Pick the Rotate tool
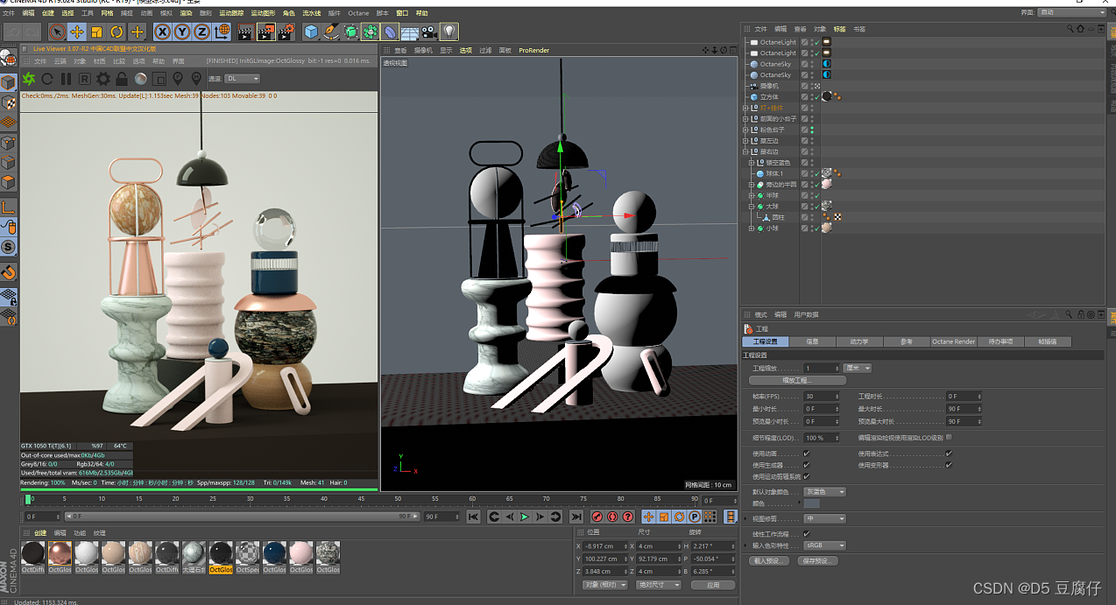The image size is (1116, 605). pyautogui.click(x=117, y=32)
